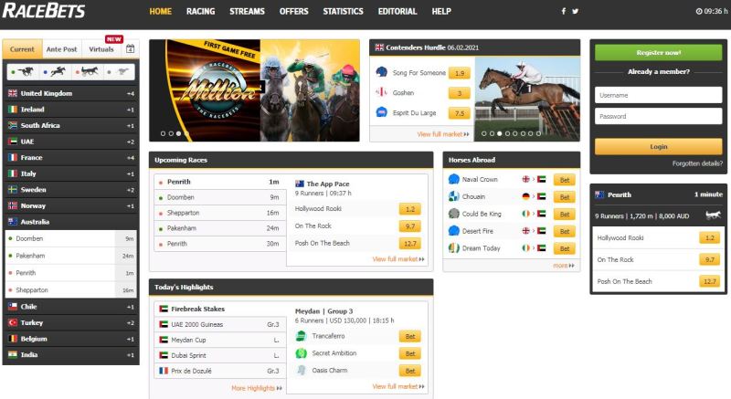This screenshot has width=731, height=399.
Task: Click the Login button
Action: pyautogui.click(x=658, y=147)
